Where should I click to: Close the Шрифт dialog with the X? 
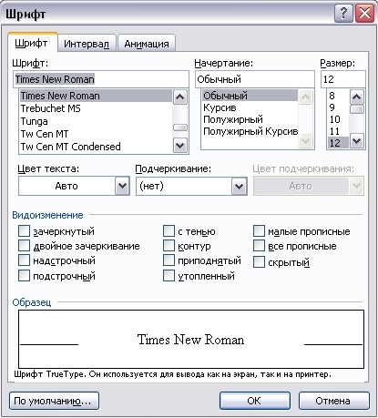point(364,14)
